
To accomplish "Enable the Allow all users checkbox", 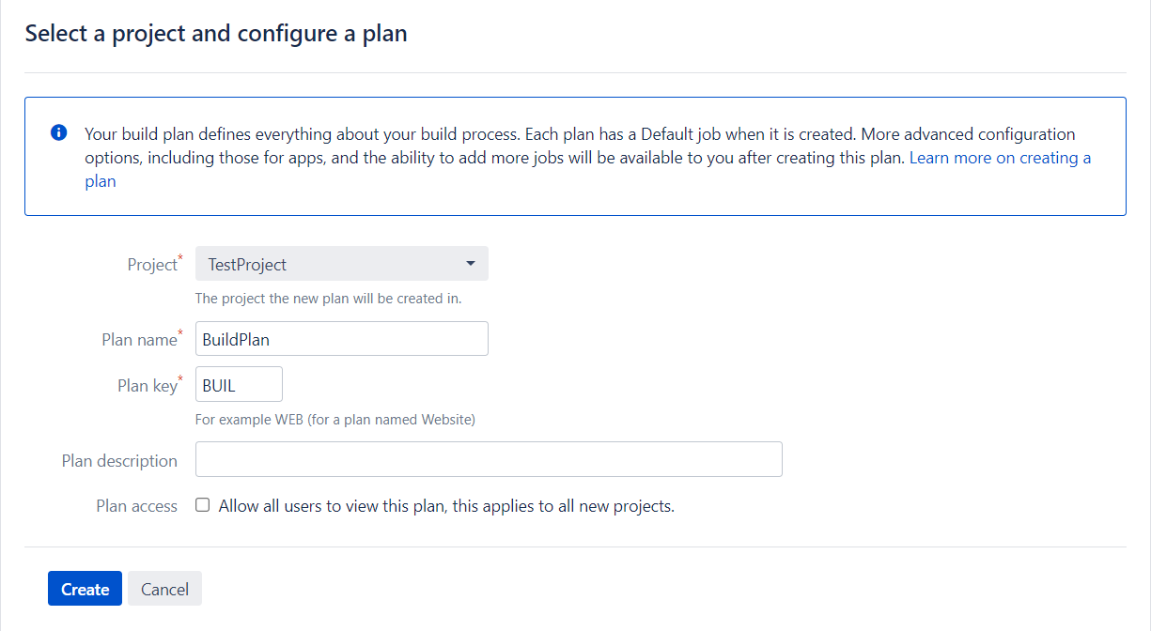I will point(203,505).
